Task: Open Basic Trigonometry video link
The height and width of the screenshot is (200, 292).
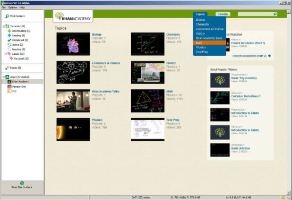Action: click(x=244, y=78)
